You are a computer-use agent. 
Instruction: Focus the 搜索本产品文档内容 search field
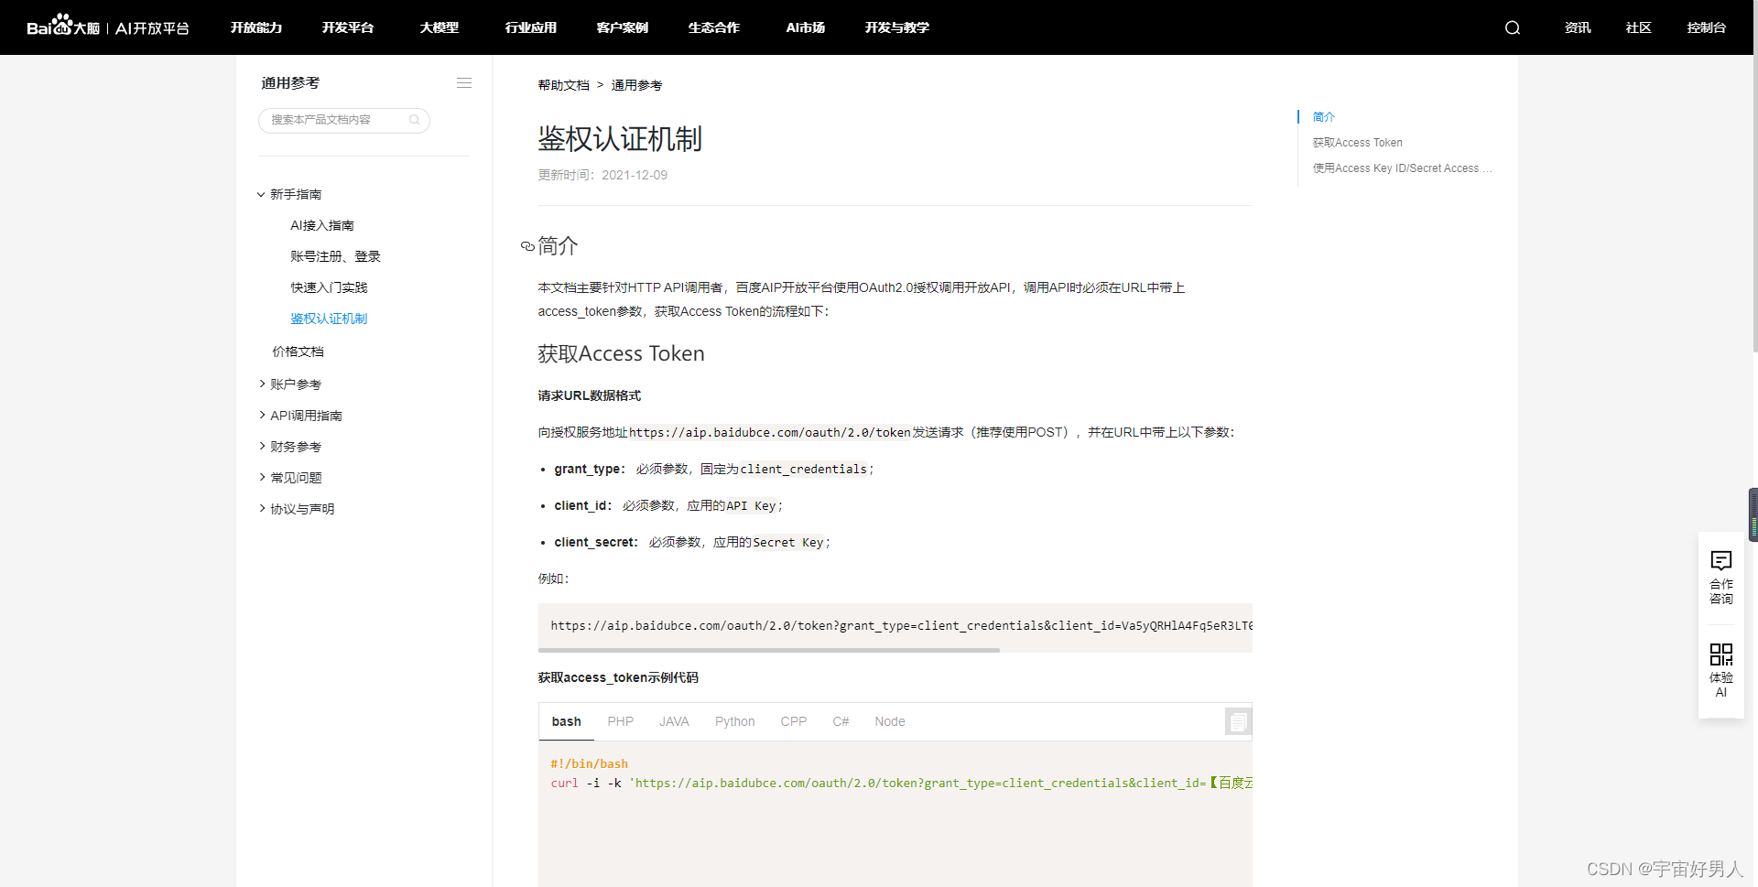(344, 120)
